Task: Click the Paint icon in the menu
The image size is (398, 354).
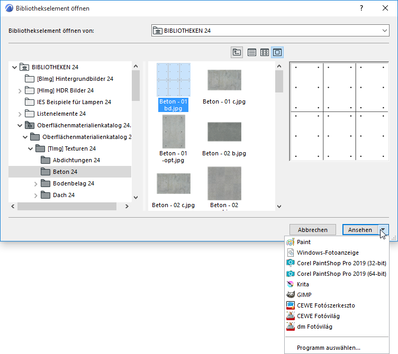Action: tap(291, 242)
